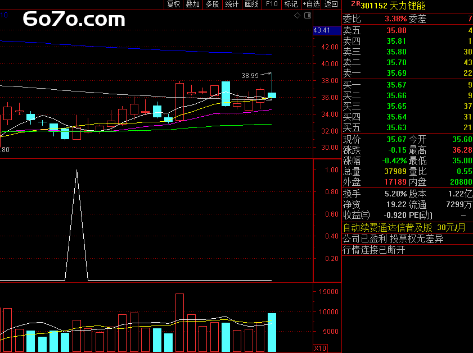Select the 卖五 price 35.88

(x=397, y=30)
